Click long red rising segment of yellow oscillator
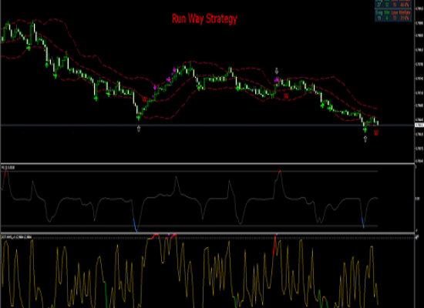This screenshot has width=424, height=308. coord(274,245)
